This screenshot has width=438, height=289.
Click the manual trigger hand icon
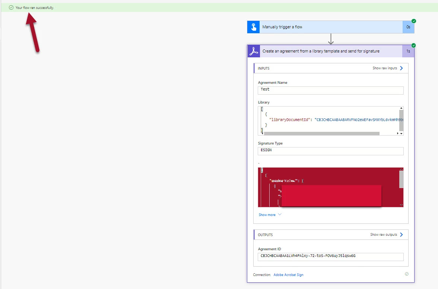(253, 27)
